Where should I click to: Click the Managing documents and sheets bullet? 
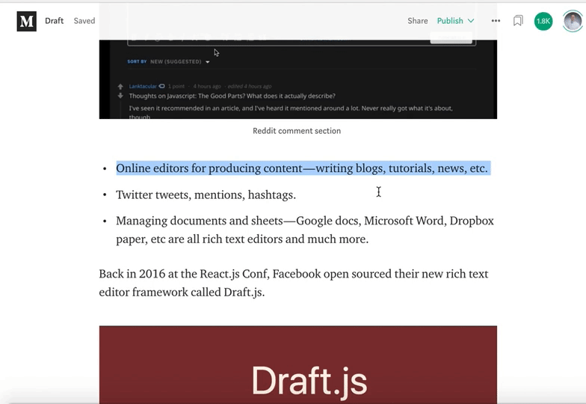click(305, 230)
